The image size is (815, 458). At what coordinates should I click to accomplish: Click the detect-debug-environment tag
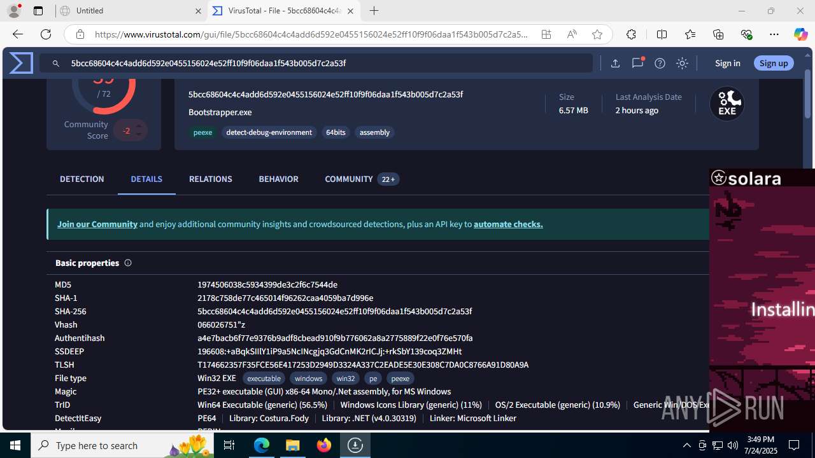click(269, 132)
